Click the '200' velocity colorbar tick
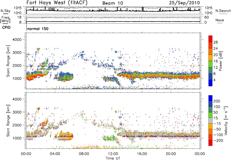This screenshot has height=160, width=231. (217, 101)
